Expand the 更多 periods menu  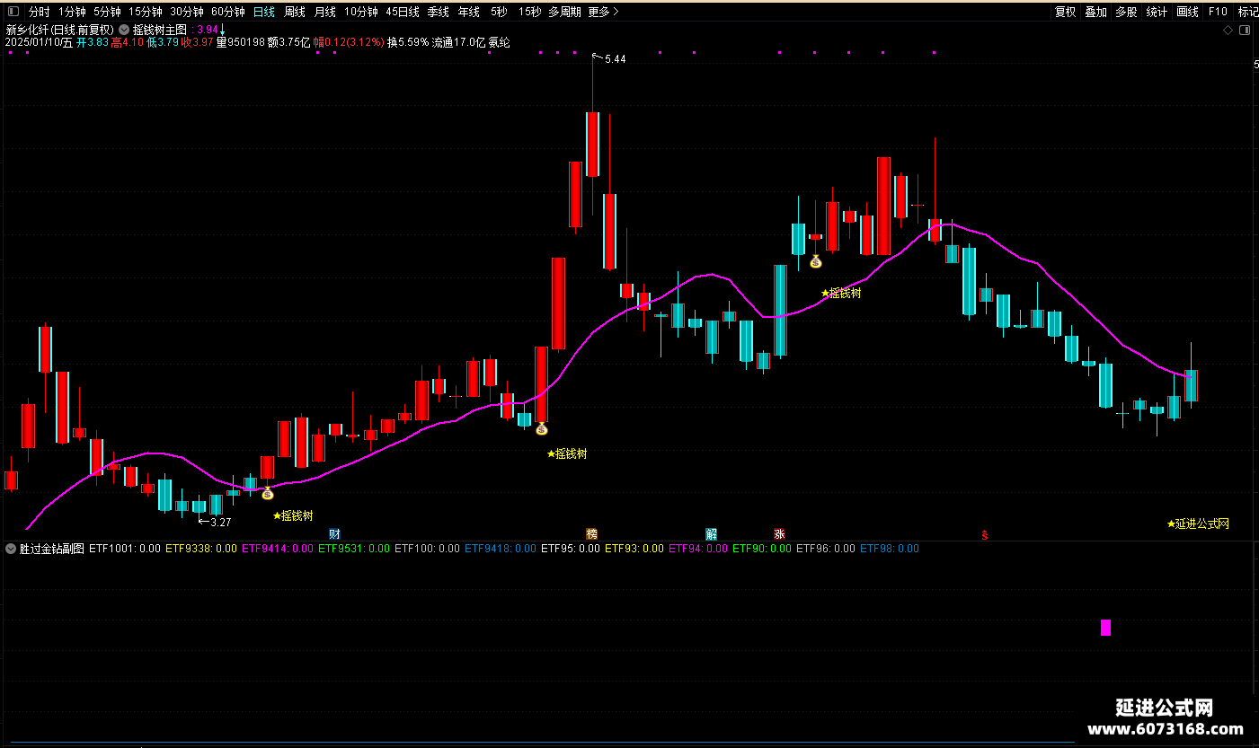603,12
